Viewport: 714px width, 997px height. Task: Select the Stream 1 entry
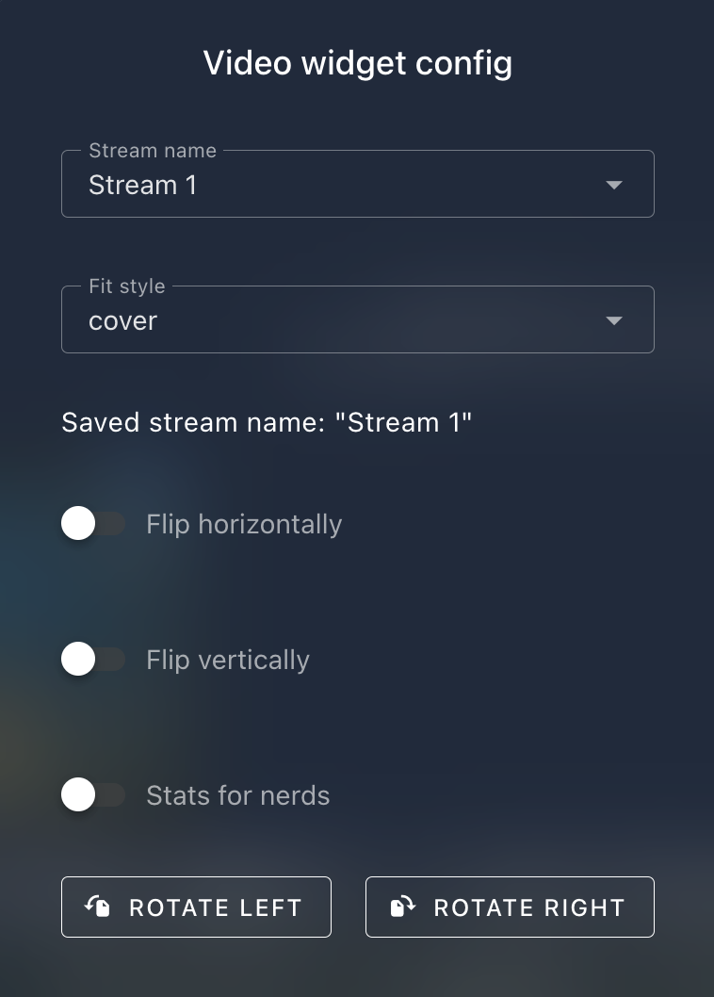point(142,185)
